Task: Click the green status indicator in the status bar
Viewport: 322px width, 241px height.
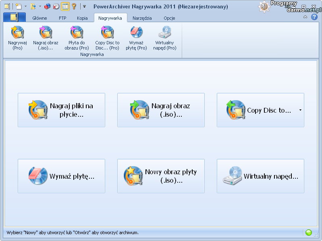Action: (309, 233)
